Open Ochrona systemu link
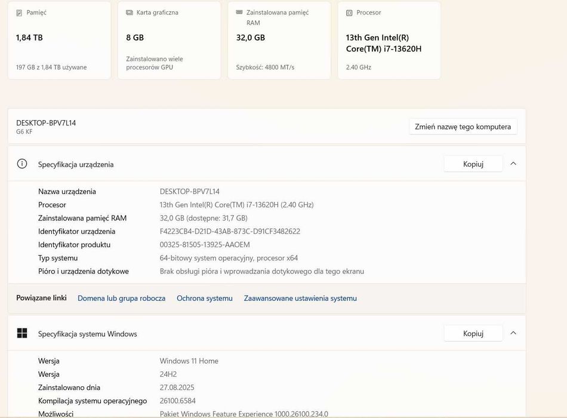 pos(205,298)
